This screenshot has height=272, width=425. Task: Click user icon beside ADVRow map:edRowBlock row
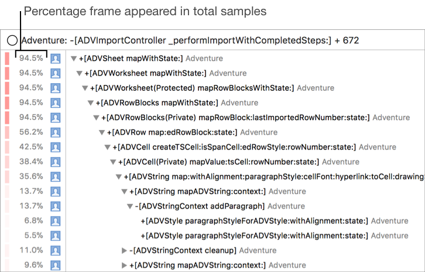click(x=56, y=132)
